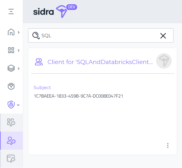The image size is (182, 168).
Task: Open the four-squares dashboard icon
Action: click(11, 50)
